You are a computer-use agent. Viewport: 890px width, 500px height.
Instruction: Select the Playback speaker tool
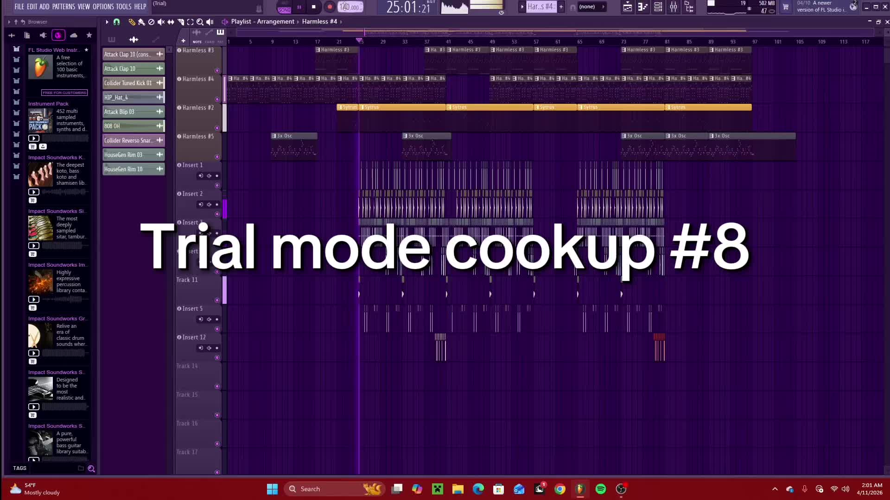pyautogui.click(x=210, y=22)
